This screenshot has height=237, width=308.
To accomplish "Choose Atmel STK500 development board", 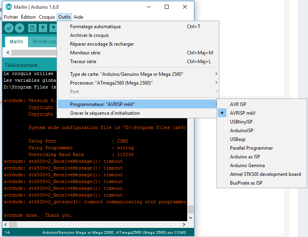I will (x=262, y=174).
